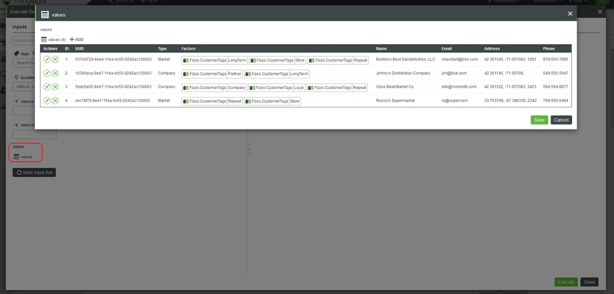Edit row 3 Vizos Meat Market Co
Viewport: 614px width, 294px height.
(x=47, y=87)
